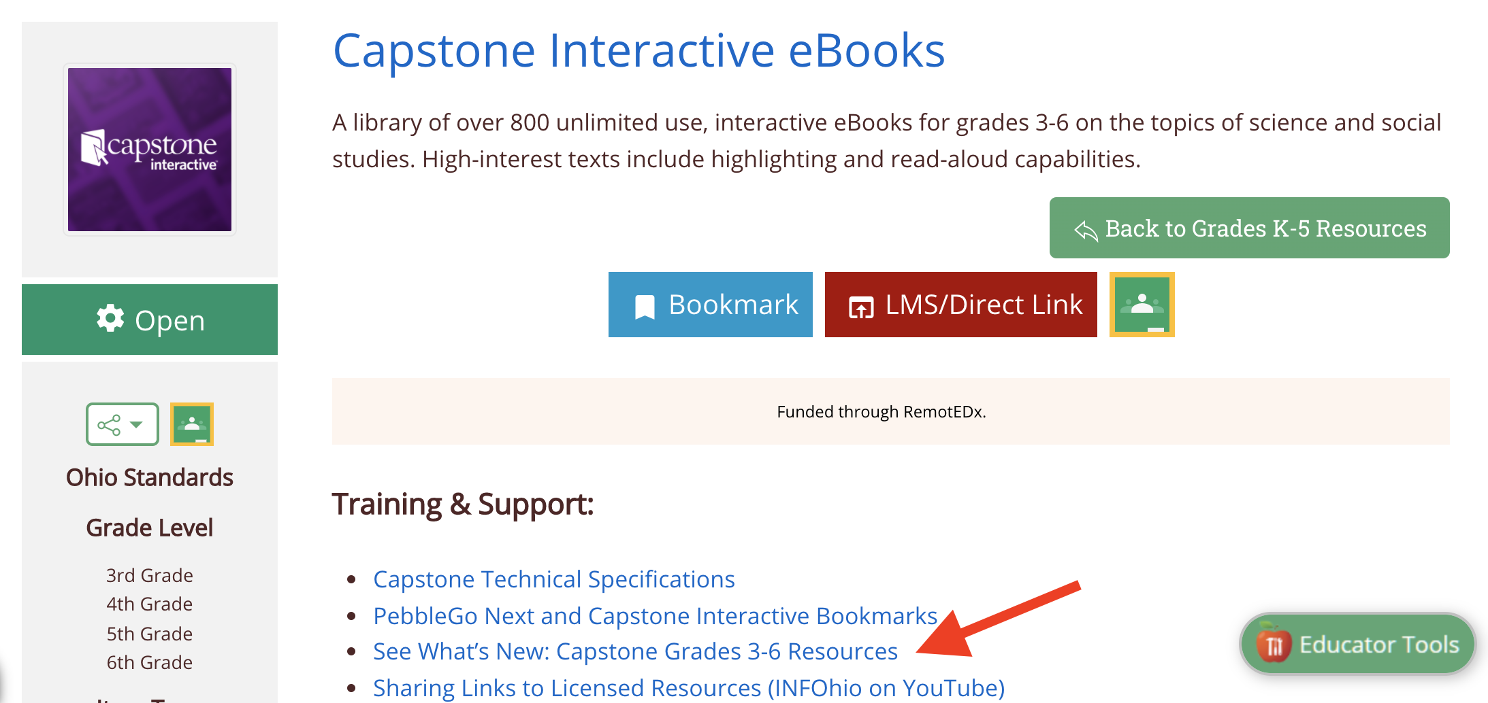Click the bookmark icon in Bookmark button
Image resolution: width=1488 pixels, height=703 pixels.
coord(645,307)
